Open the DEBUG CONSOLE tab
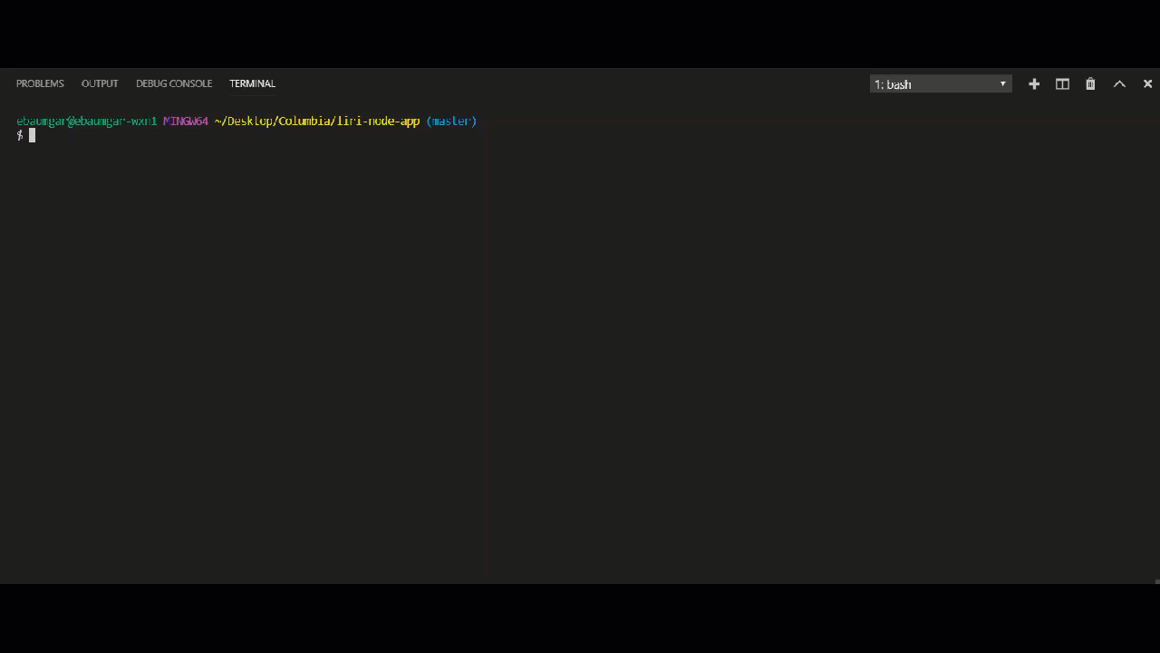1160x653 pixels. pyautogui.click(x=174, y=83)
